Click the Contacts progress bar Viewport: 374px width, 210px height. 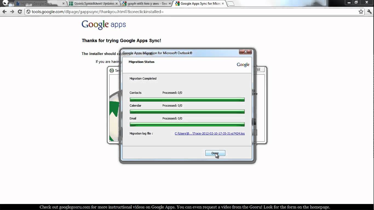pos(187,100)
